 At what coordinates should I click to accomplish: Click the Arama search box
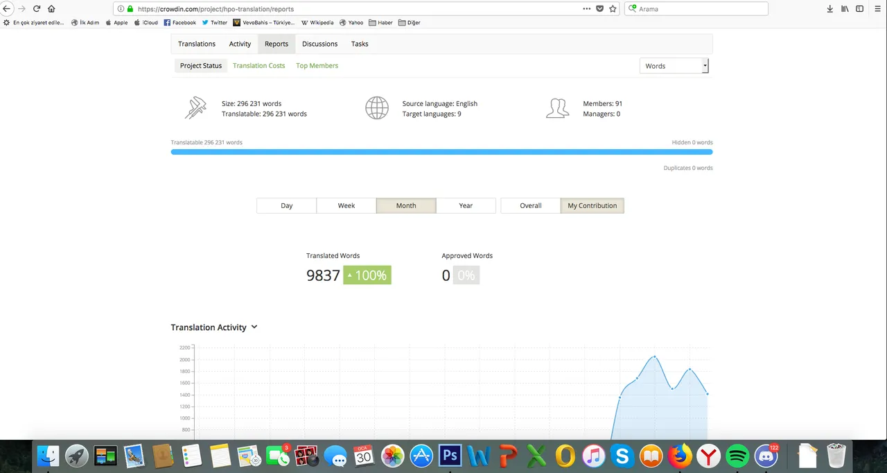pyautogui.click(x=696, y=9)
